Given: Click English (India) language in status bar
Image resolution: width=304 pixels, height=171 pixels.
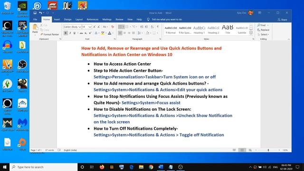Looking at the screenshot, I should pyautogui.click(x=70, y=150).
